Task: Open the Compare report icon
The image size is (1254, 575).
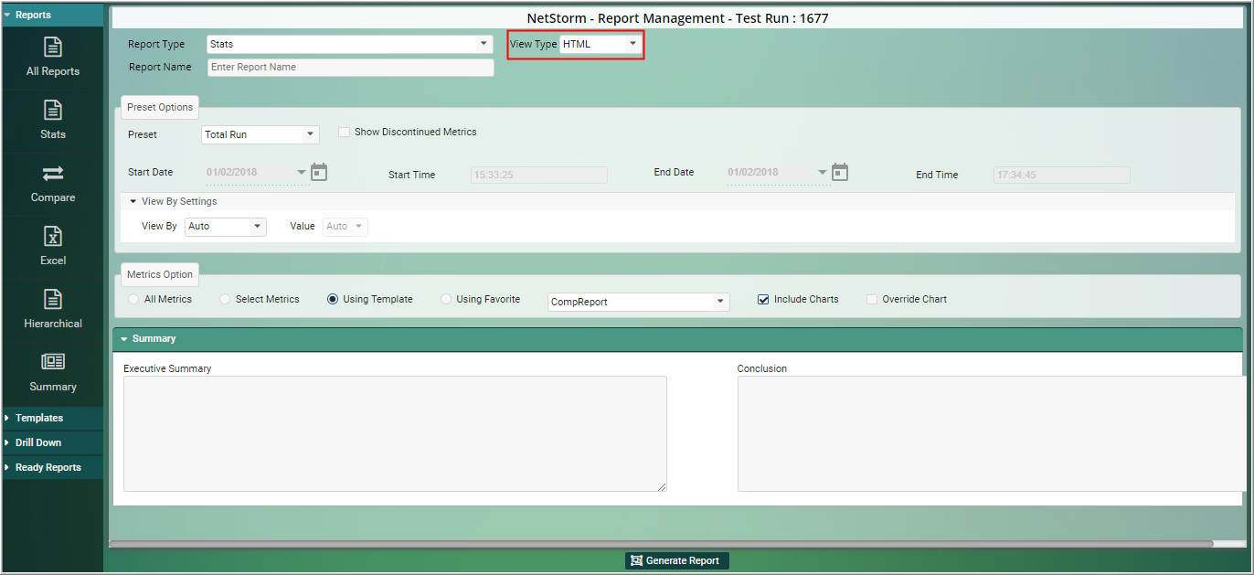Action: point(53,173)
